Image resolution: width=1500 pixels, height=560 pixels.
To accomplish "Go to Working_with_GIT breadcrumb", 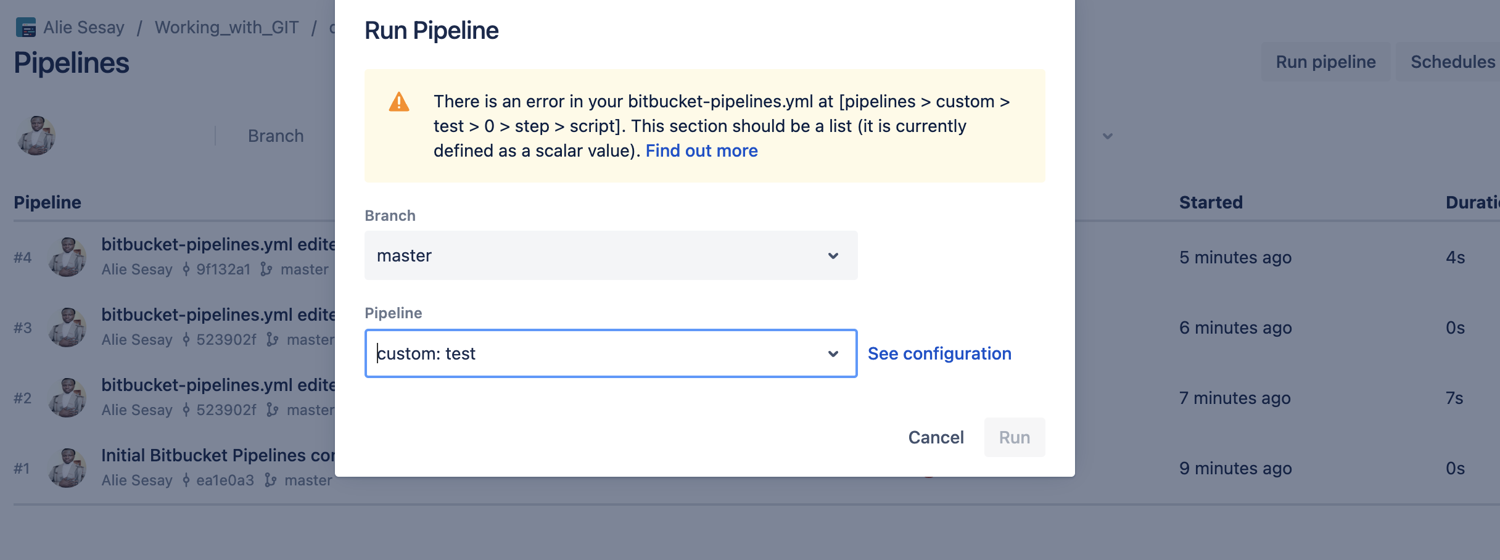I will pyautogui.click(x=226, y=28).
